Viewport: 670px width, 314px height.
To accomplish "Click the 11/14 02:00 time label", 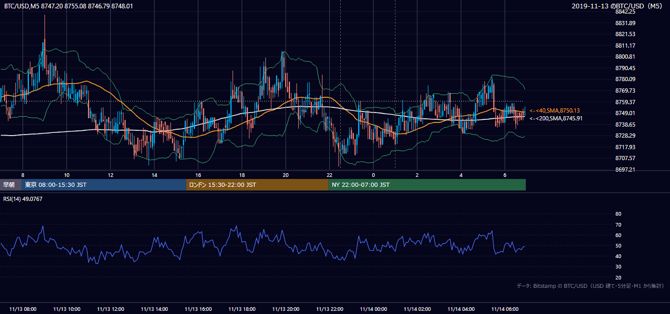I will pyautogui.click(x=417, y=309).
